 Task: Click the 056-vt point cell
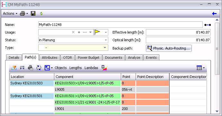coord(128,89)
